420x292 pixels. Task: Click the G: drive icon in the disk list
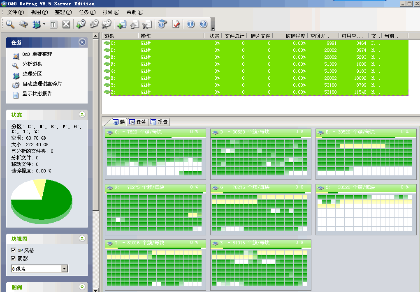[107, 71]
